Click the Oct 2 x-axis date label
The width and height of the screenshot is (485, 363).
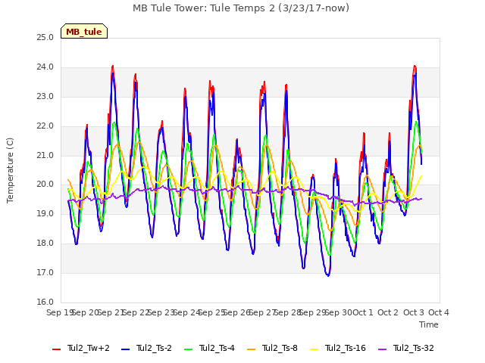tap(388, 312)
